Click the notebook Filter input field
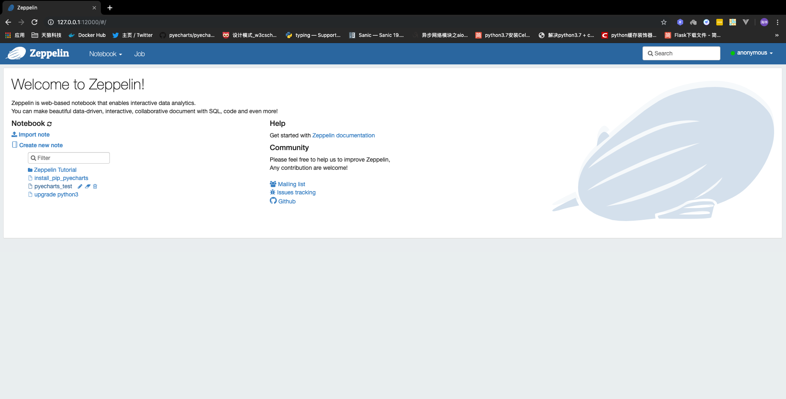Viewport: 786px width, 399px height. click(x=69, y=158)
